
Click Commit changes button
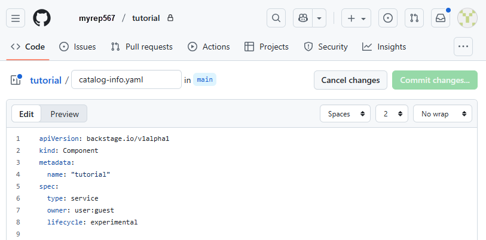(435, 80)
